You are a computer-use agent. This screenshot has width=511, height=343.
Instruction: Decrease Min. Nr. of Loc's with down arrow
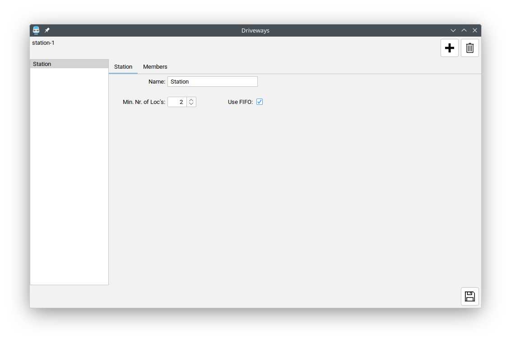point(191,104)
